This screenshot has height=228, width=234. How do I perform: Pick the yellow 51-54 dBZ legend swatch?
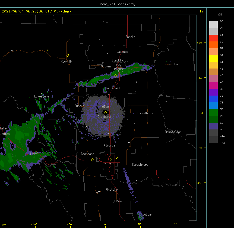click(213, 58)
